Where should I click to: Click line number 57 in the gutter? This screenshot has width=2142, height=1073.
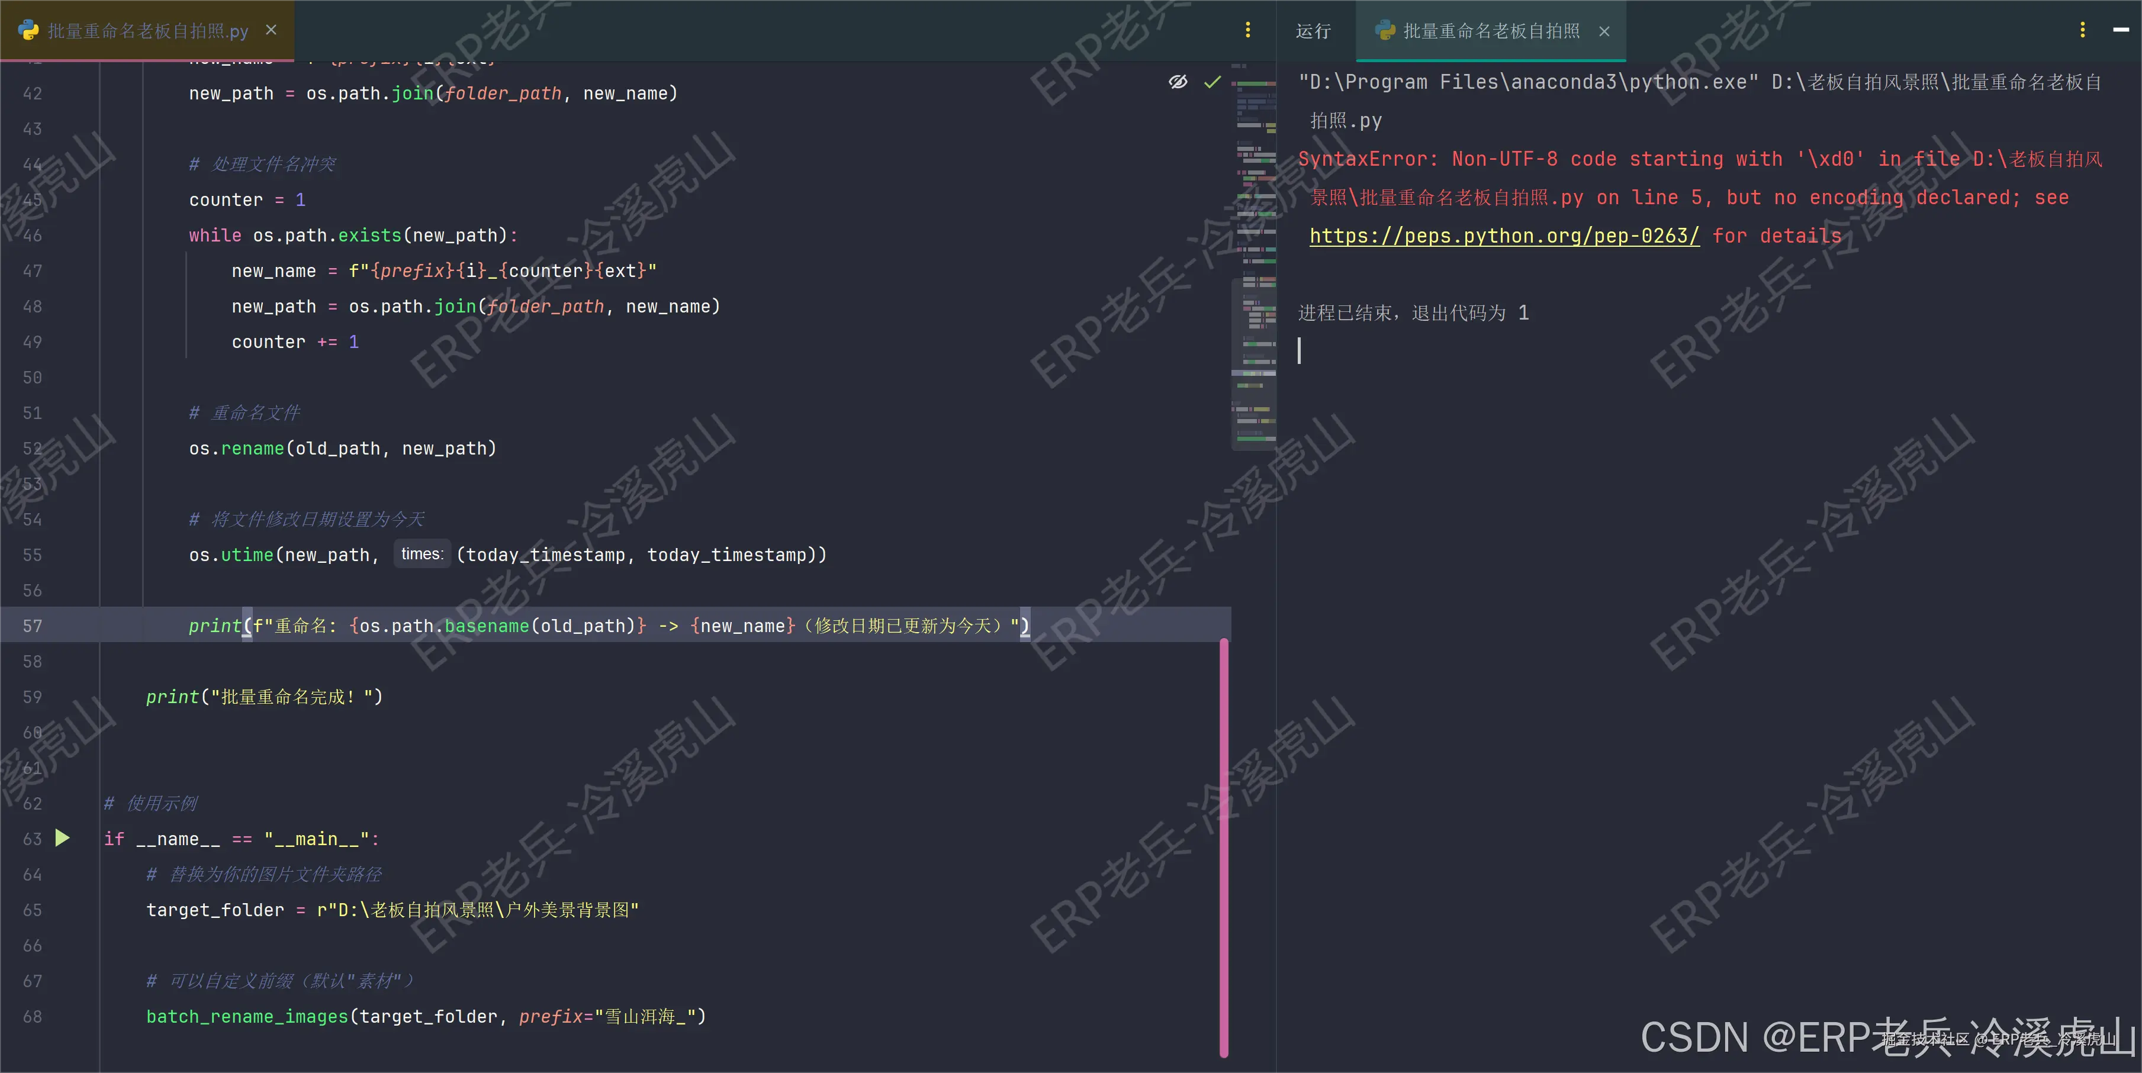(33, 626)
